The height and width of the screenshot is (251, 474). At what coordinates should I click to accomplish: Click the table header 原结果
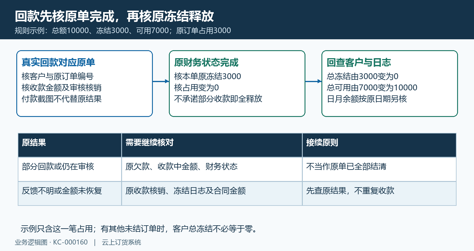[x=70, y=145]
